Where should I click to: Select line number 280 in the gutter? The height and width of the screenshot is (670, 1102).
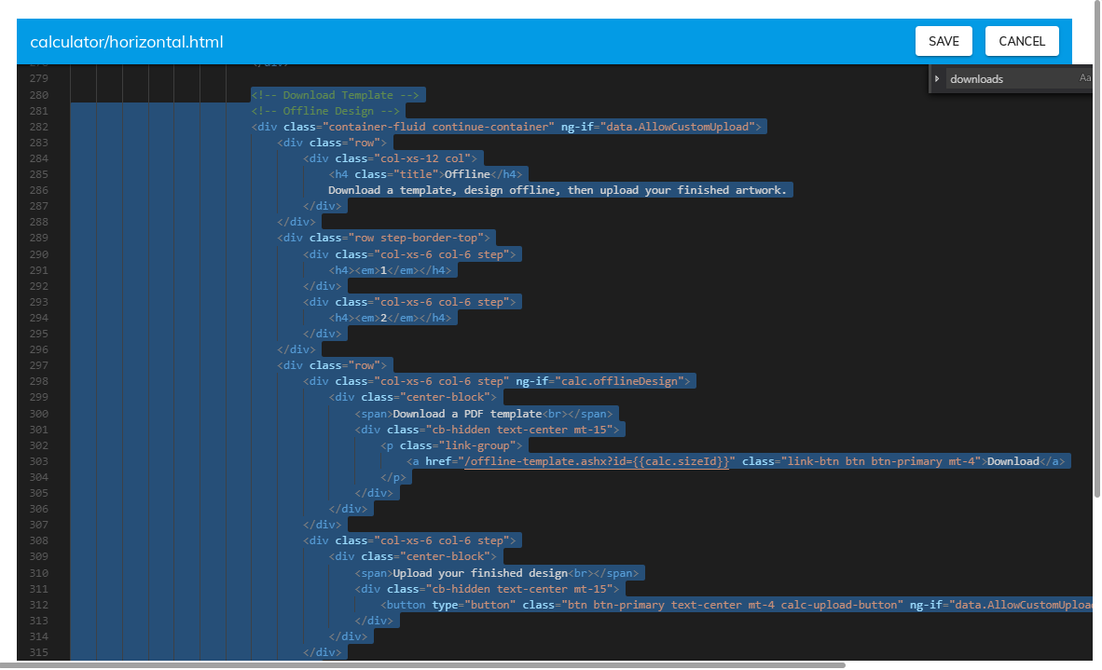(38, 95)
